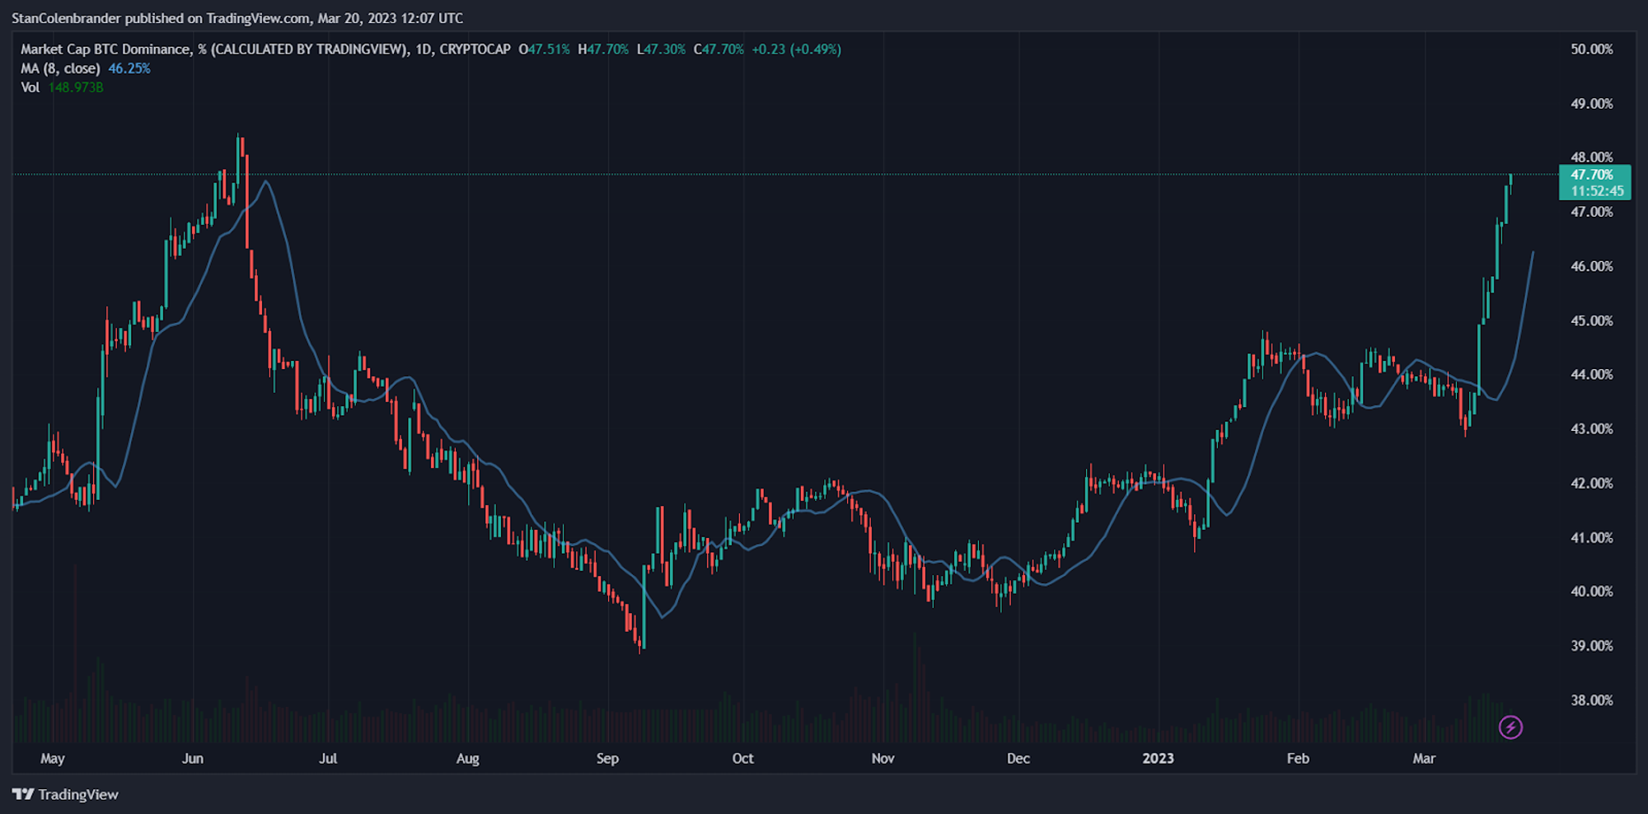Click the TradingView logo at bottom left
This screenshot has height=814, width=1648.
[66, 794]
